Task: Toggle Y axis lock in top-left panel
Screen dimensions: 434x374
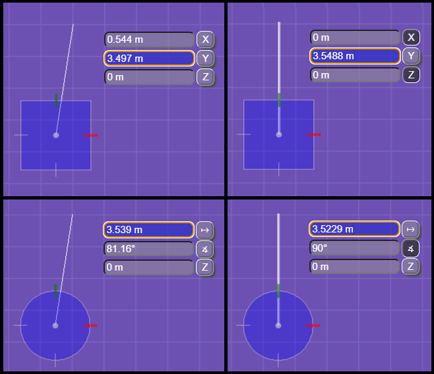Action: [x=205, y=59]
